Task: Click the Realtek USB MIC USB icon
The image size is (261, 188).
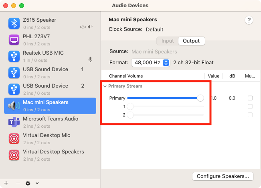Action: (x=14, y=56)
